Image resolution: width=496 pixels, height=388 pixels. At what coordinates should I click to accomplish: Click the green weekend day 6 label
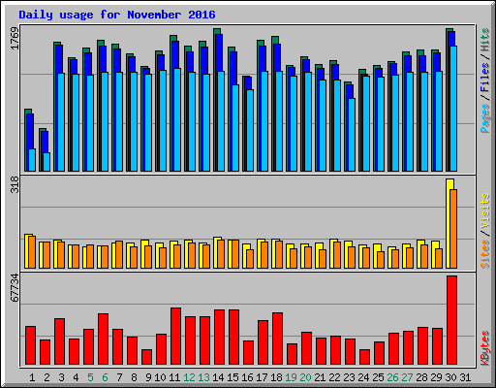click(x=105, y=377)
